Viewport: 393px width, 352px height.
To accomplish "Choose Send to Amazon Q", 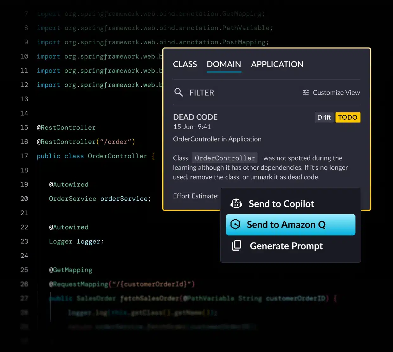I will pos(290,225).
